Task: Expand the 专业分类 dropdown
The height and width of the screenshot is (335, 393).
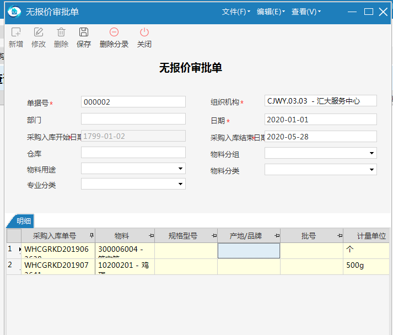Action: pyautogui.click(x=180, y=184)
